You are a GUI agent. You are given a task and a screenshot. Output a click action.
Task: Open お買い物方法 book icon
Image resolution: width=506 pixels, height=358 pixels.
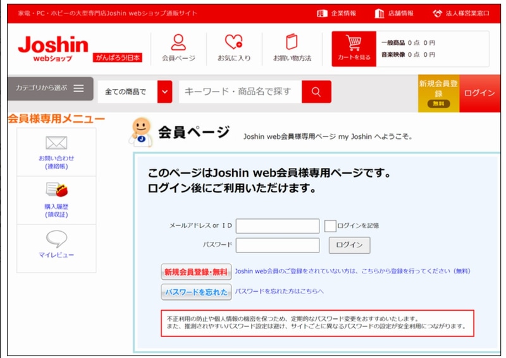pos(292,42)
